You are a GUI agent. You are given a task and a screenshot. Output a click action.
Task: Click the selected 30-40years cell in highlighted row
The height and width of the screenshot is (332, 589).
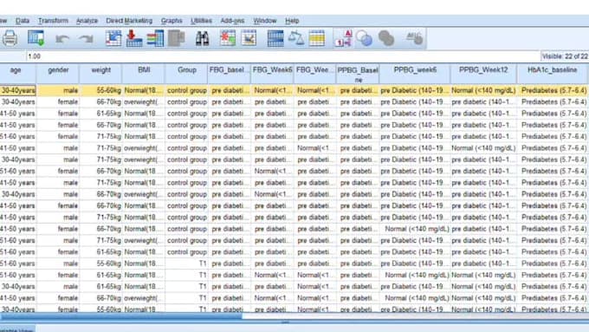tap(17, 91)
